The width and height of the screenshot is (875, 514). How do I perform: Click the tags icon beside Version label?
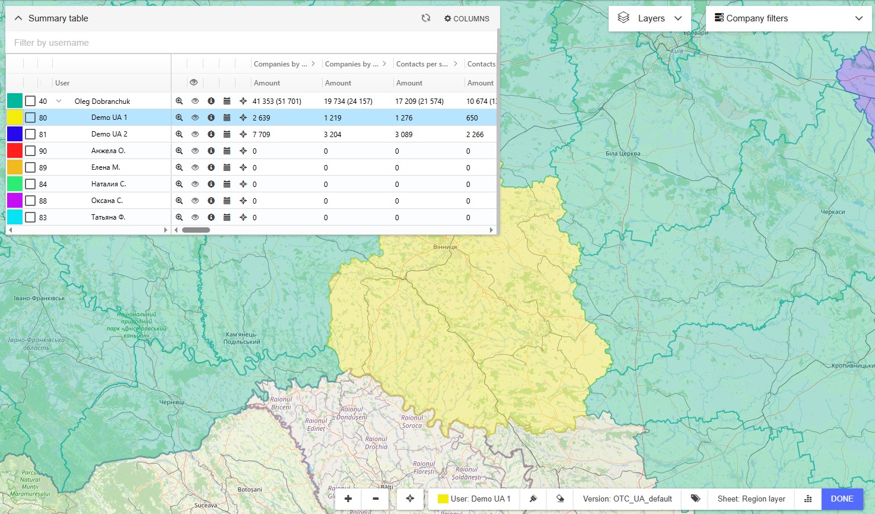tap(695, 499)
